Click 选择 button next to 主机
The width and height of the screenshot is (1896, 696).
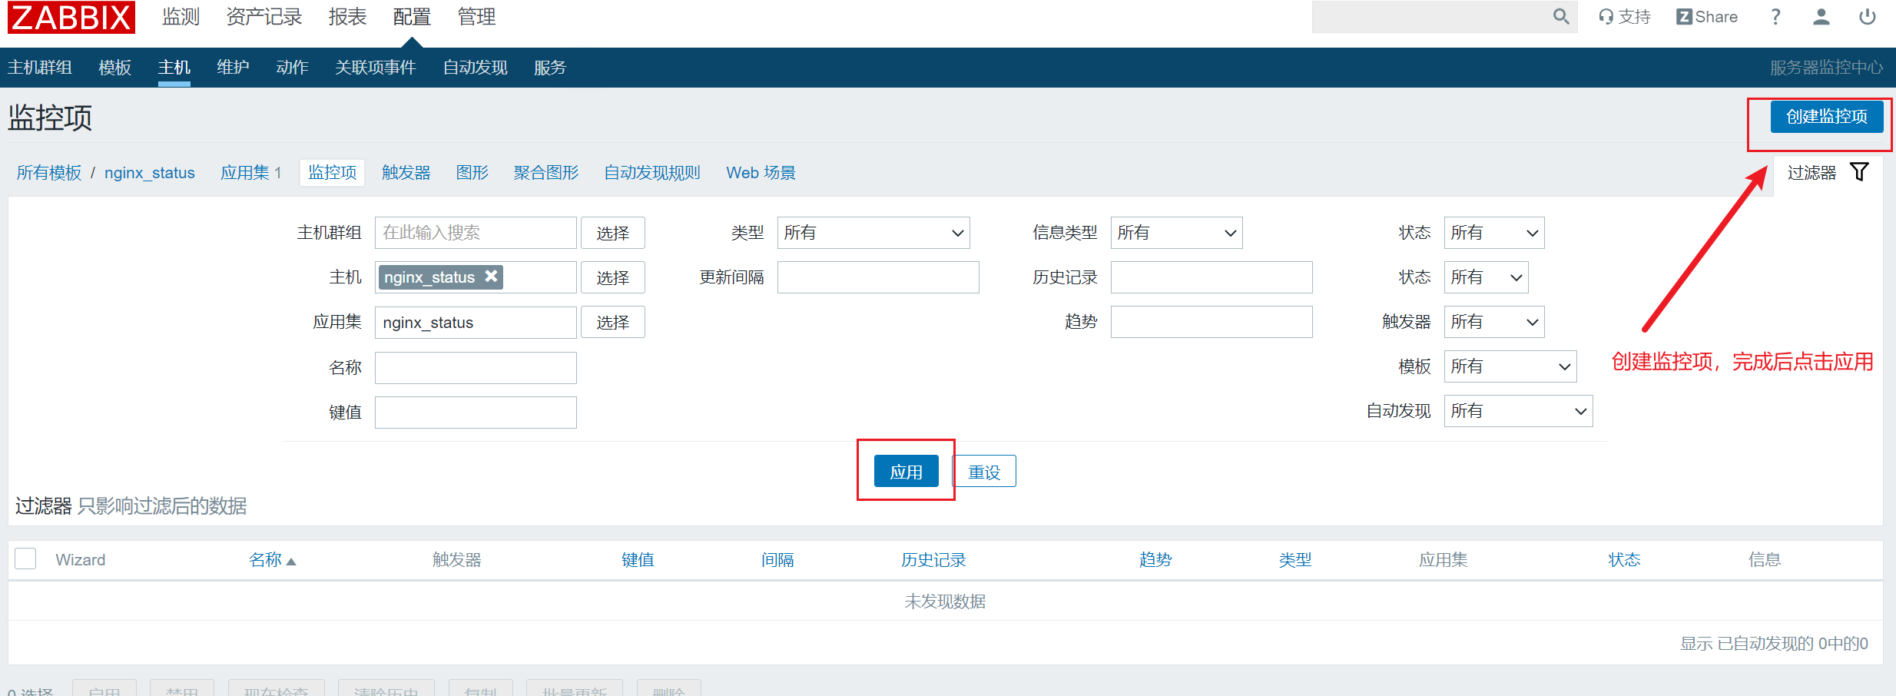(613, 277)
